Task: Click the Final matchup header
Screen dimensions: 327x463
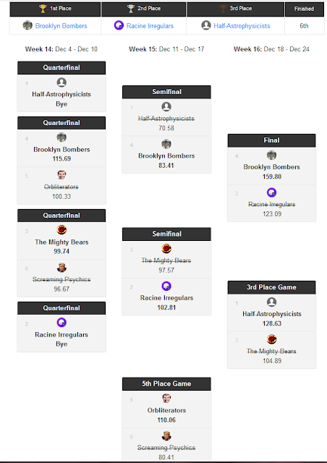Action: (271, 140)
